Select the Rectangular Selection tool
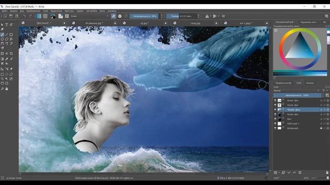 pos(2,74)
